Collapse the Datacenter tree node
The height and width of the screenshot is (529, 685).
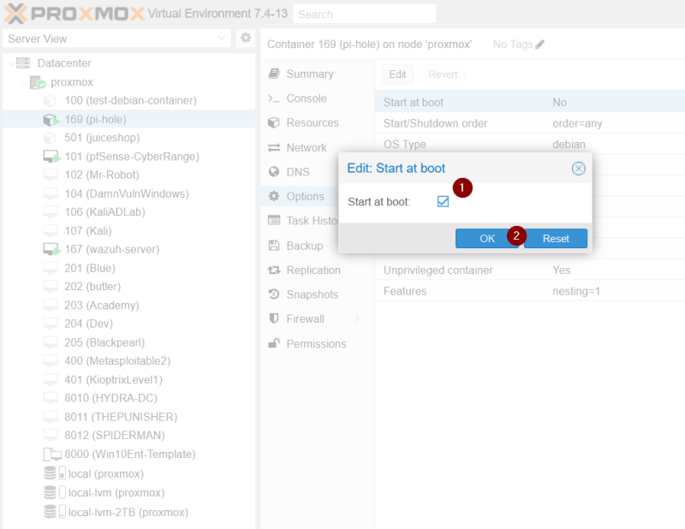click(10, 63)
